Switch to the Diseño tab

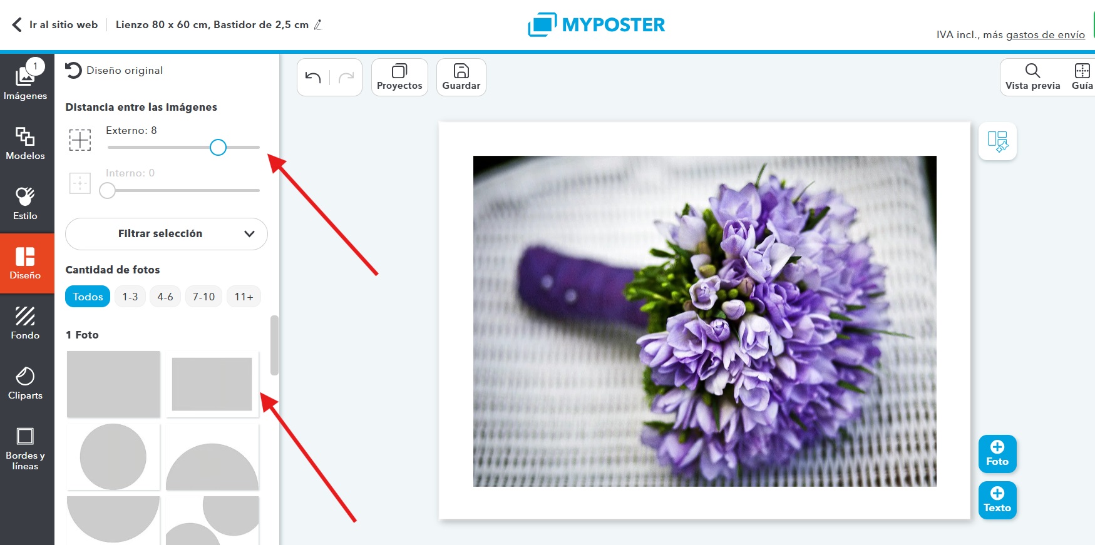(26, 263)
